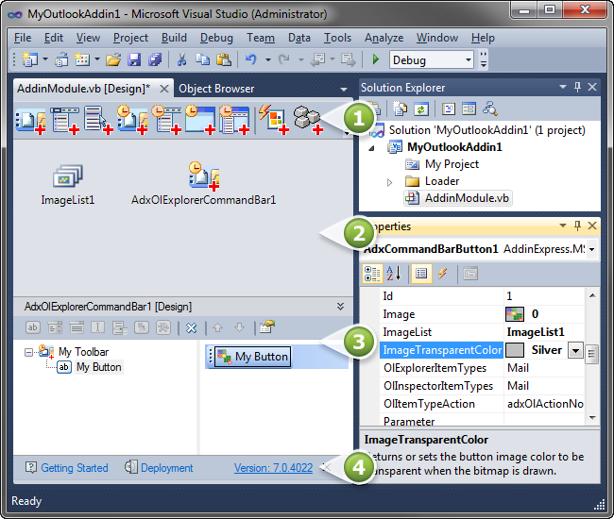Open the Build menu

coord(174,38)
